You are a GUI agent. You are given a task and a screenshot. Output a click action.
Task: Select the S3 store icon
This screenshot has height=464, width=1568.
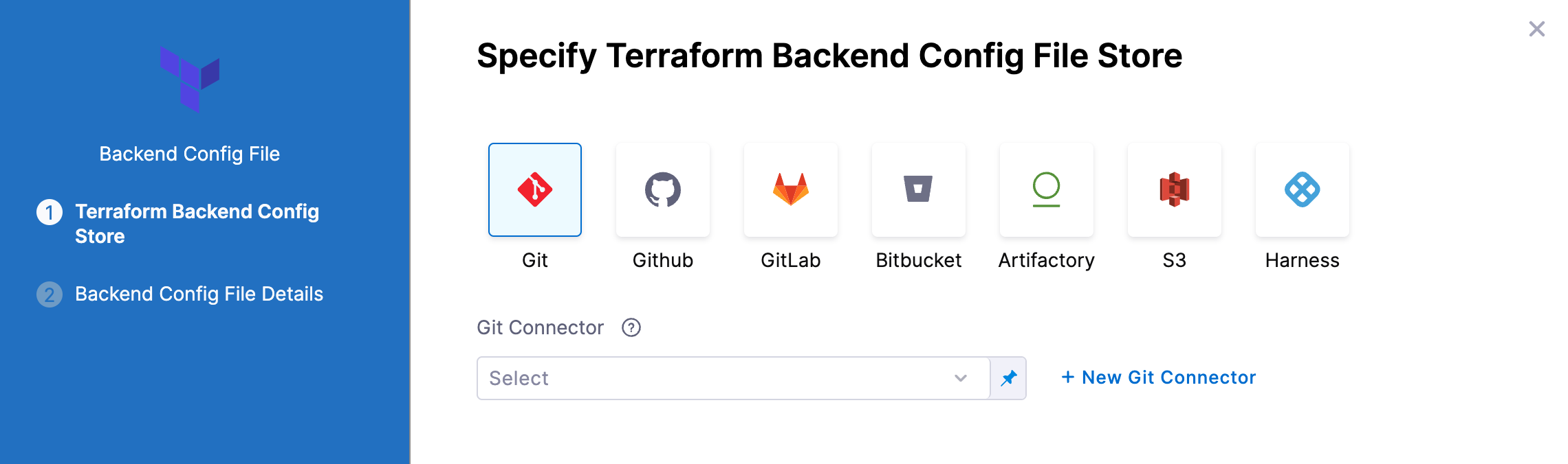click(x=1175, y=189)
